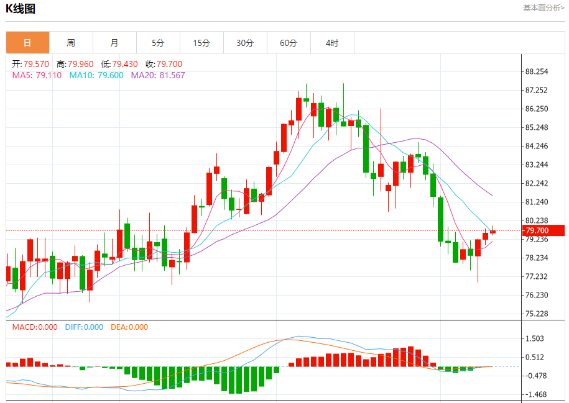The width and height of the screenshot is (569, 403).
Task: Click the 80.238 price axis label
Action: point(537,220)
